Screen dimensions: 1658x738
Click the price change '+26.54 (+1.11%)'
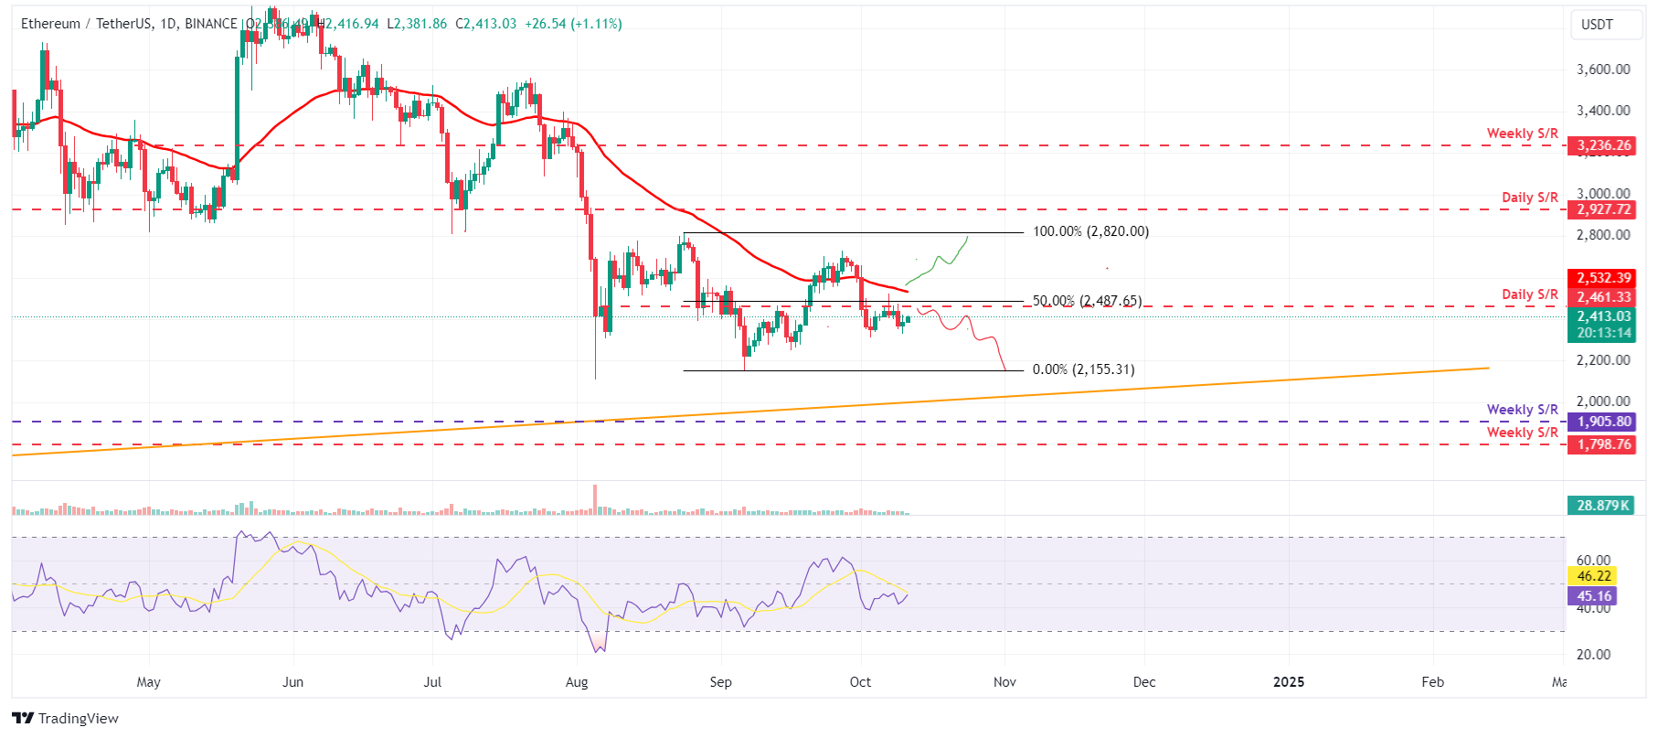[573, 24]
